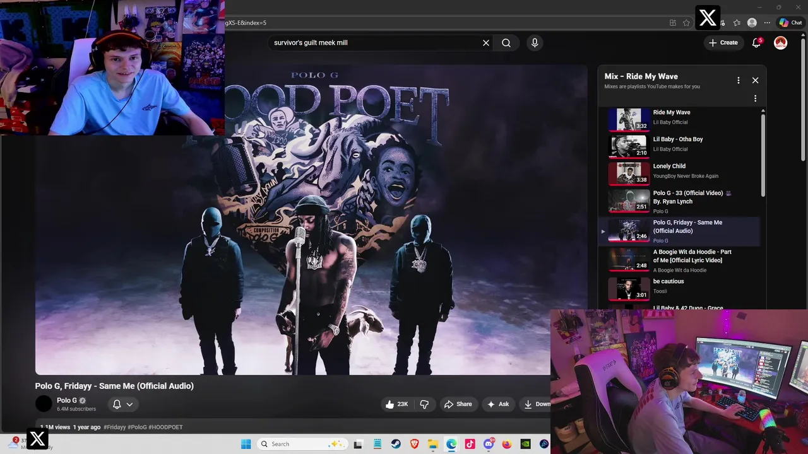The height and width of the screenshot is (454, 808).
Task: Click the '6.4M subscribers' text
Action: pyautogui.click(x=76, y=409)
